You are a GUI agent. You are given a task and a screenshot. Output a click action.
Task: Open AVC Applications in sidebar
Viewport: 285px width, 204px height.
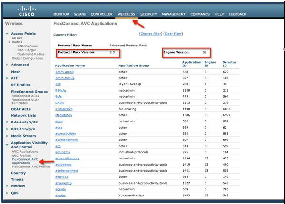pyautogui.click(x=25, y=152)
